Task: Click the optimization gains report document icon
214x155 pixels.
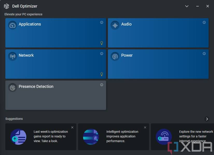Action: (x=18, y=137)
